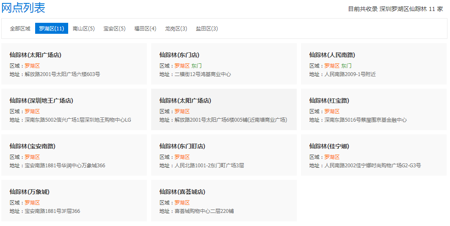
Task: Click address 解放路2001号太阳广场六楼603号
Action: click(x=62, y=74)
